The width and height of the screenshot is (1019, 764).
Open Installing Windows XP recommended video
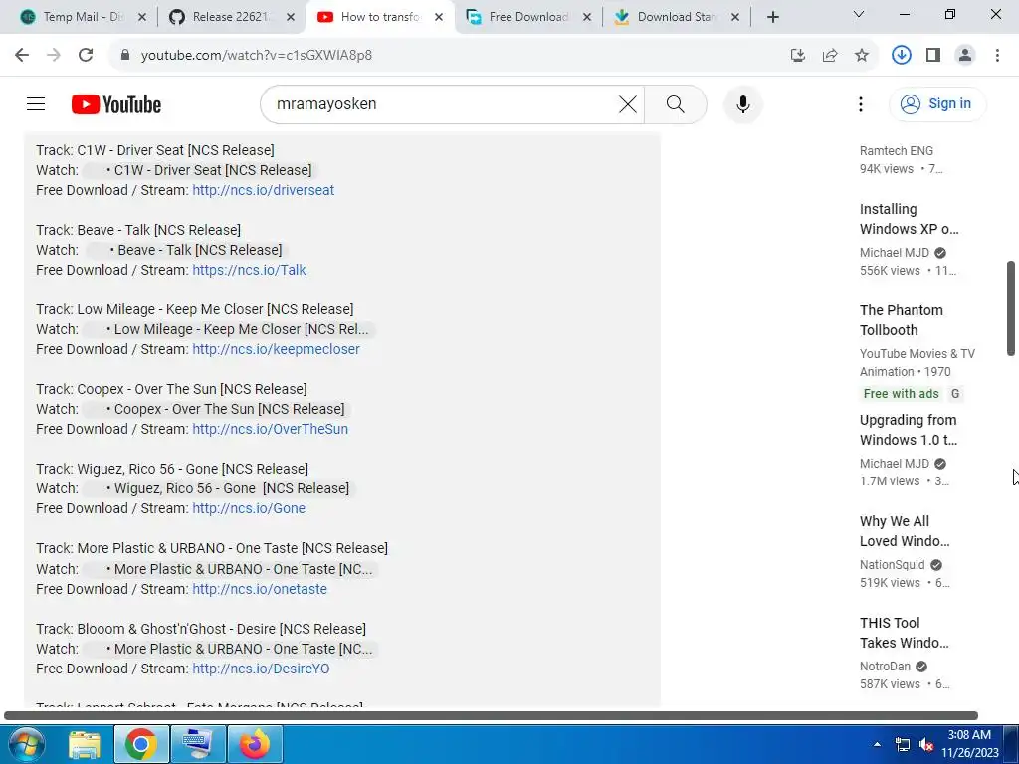(909, 219)
